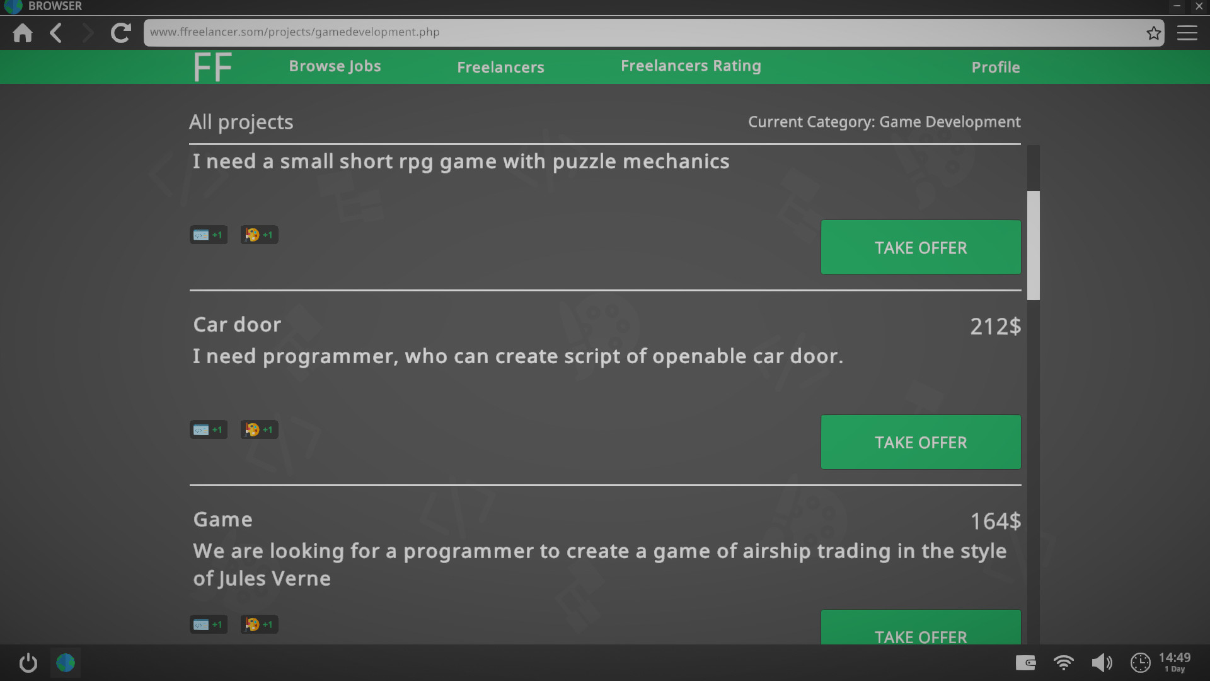Navigate to Profile section
The image size is (1210, 681).
pyautogui.click(x=996, y=66)
